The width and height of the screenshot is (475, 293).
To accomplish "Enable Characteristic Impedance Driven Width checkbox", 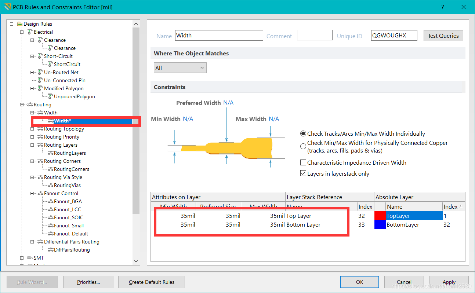I will pos(303,162).
